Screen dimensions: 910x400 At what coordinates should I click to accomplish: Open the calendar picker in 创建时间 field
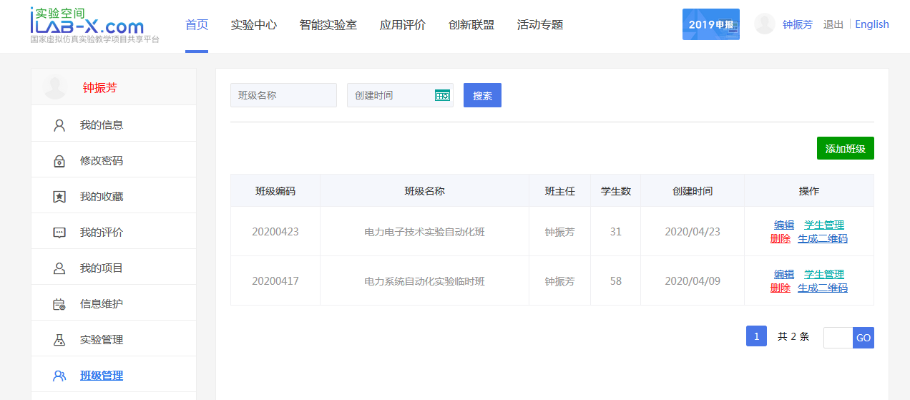point(442,95)
